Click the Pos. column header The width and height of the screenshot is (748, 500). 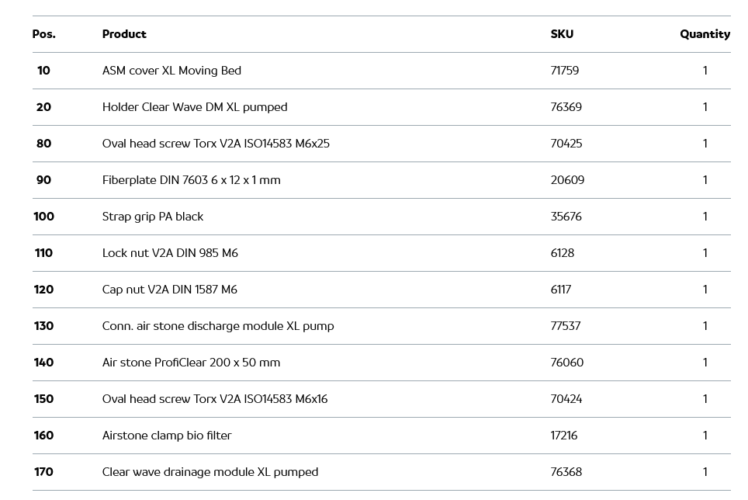click(x=43, y=34)
